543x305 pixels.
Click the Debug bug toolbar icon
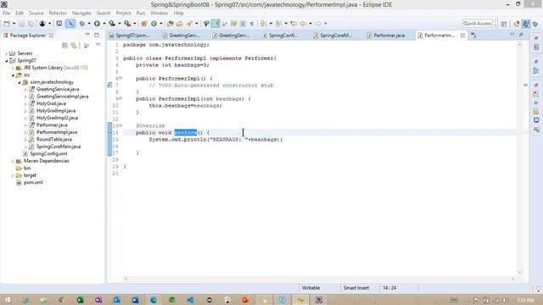tap(82, 24)
